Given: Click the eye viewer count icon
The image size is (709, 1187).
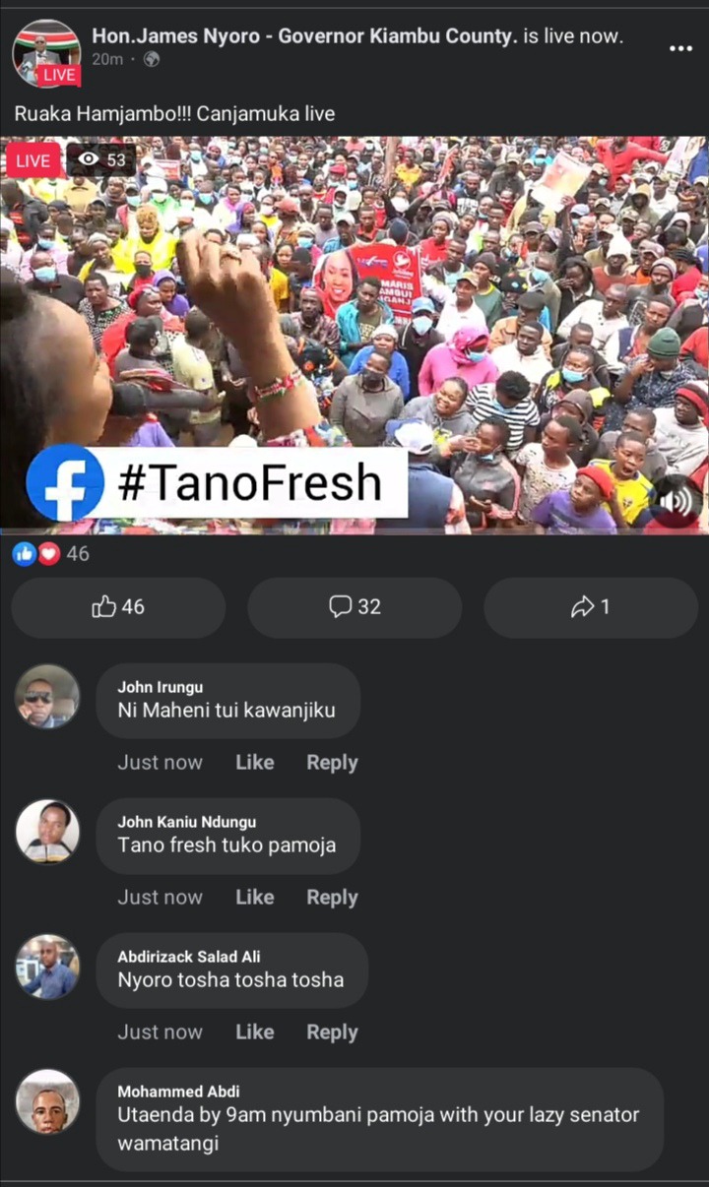Looking at the screenshot, I should coord(89,159).
